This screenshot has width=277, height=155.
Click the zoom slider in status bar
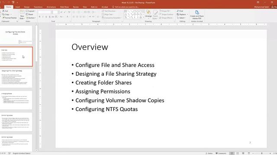click(x=261, y=153)
